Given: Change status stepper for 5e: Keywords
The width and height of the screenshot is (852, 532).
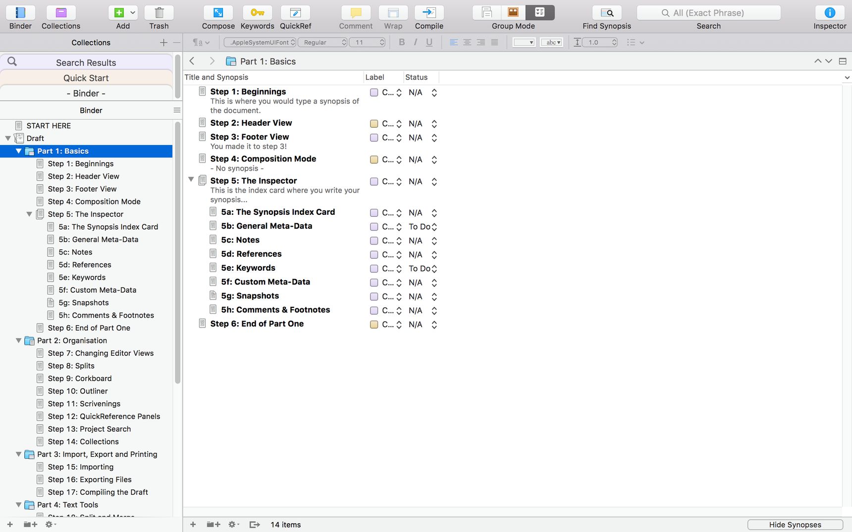Looking at the screenshot, I should [x=434, y=269].
